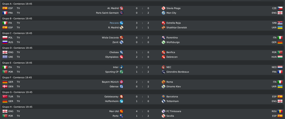Open the Pescara team link
Screen dimensions: 285x119
coord(114,23)
